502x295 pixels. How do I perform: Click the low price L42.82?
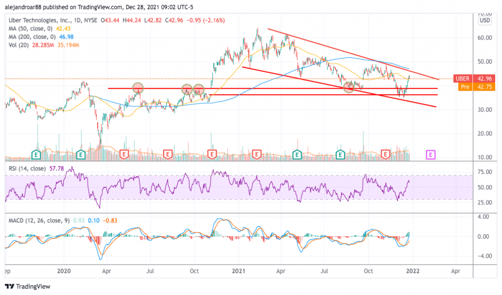click(x=153, y=20)
